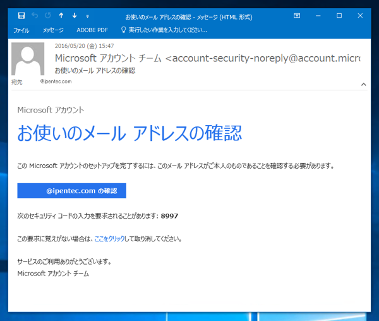This screenshot has height=321, width=379.
Task: Open the ADOBE PDF ribbon tab
Action: tap(92, 30)
